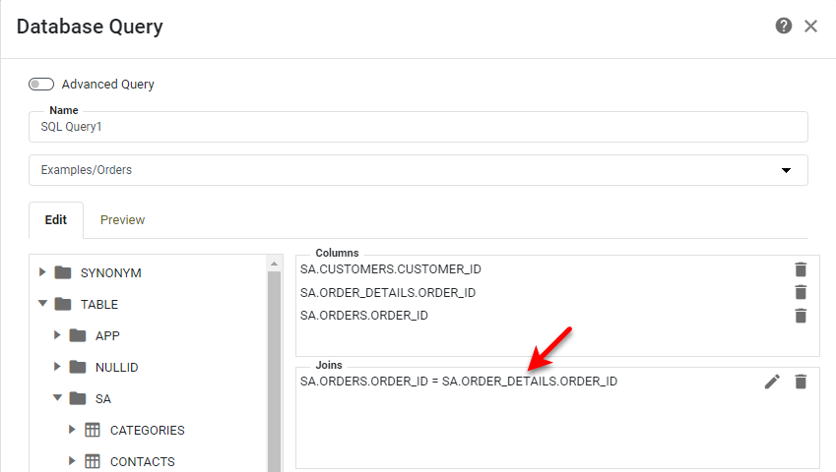Collapse the TABLE folder node
The image size is (836, 472).
point(42,304)
